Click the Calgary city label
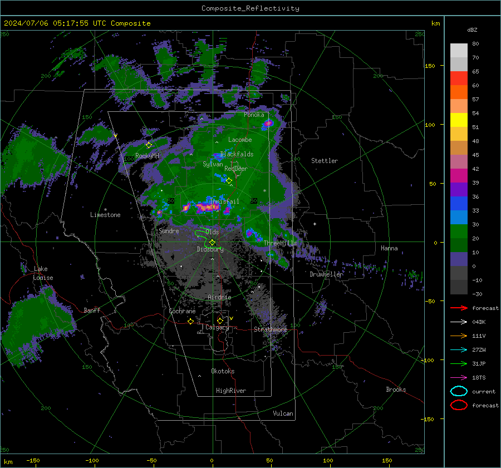The image size is (501, 468). tap(217, 327)
